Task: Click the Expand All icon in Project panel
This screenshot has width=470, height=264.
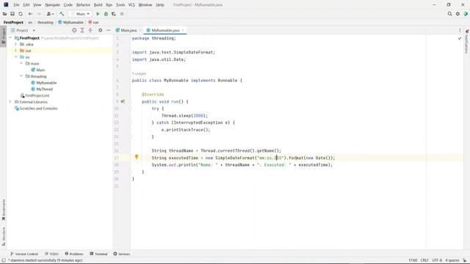Action: (82, 30)
